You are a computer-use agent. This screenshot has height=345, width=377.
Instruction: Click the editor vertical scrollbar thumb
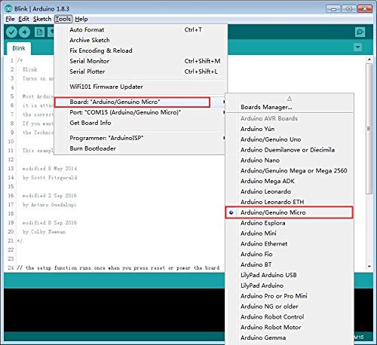click(x=369, y=129)
